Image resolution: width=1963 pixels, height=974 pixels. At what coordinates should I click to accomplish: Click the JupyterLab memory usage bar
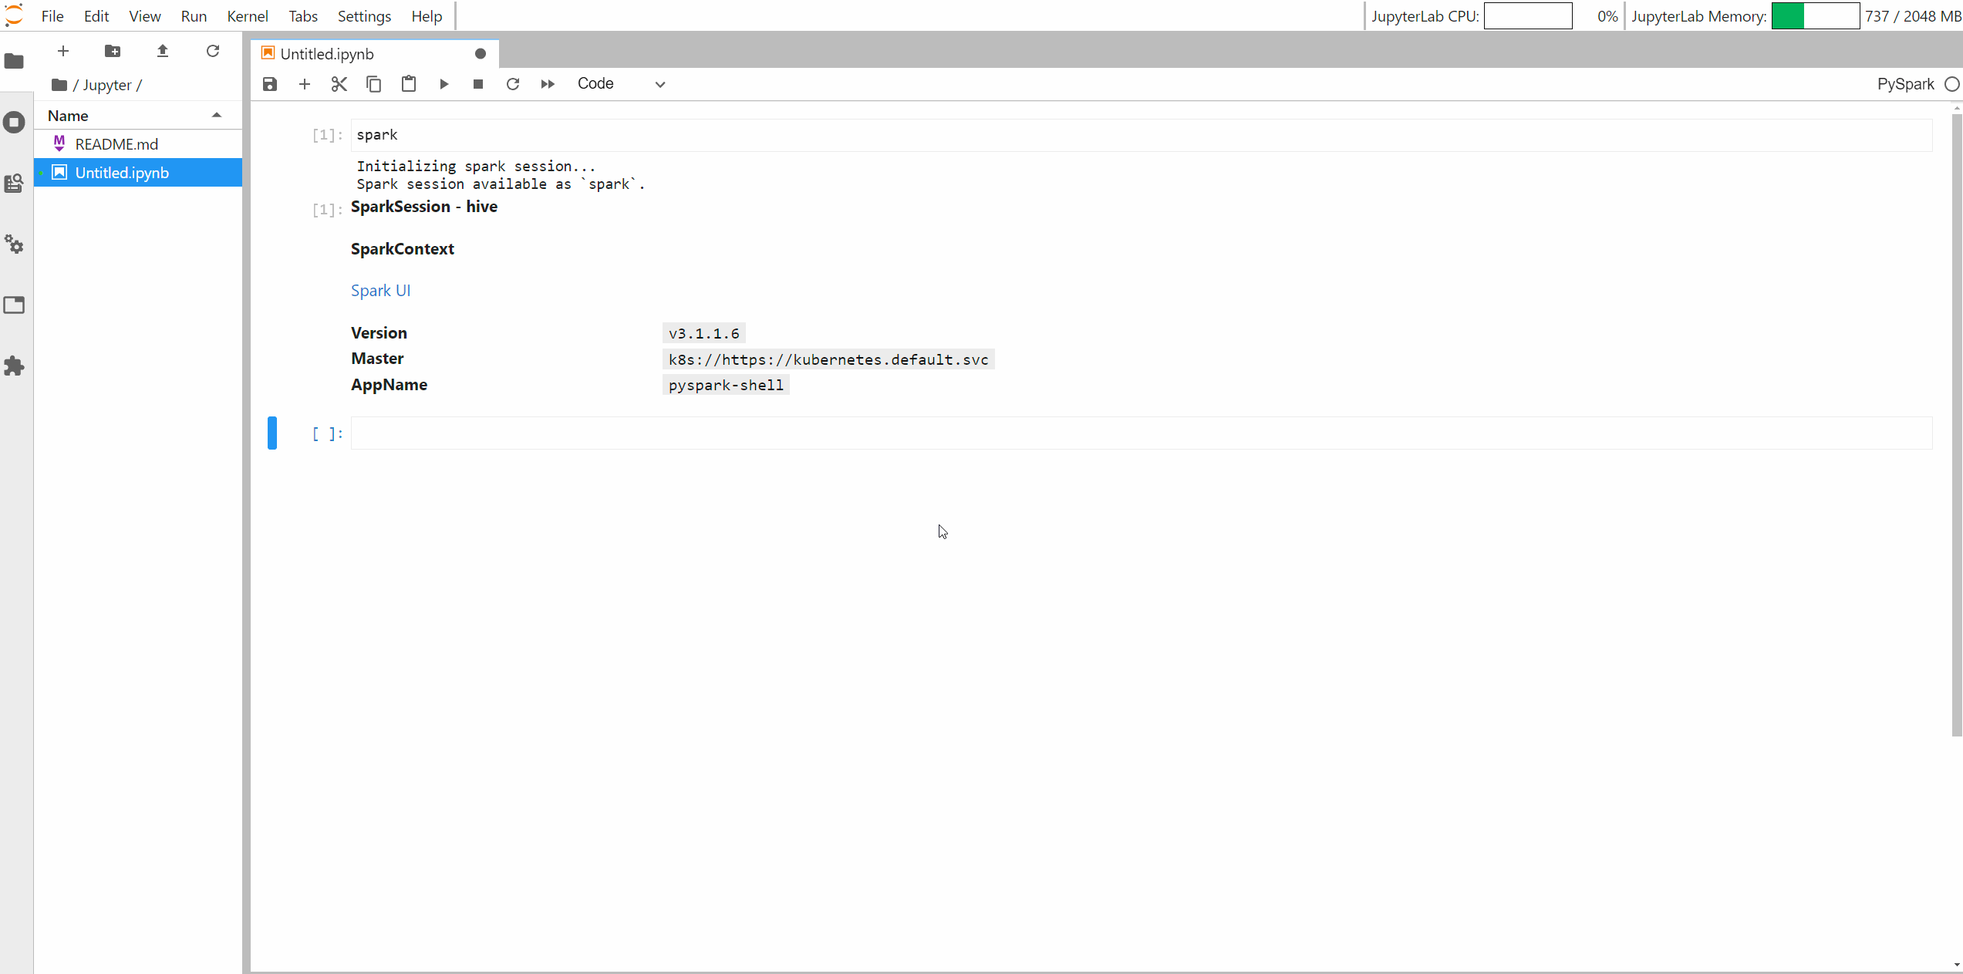1816,15
